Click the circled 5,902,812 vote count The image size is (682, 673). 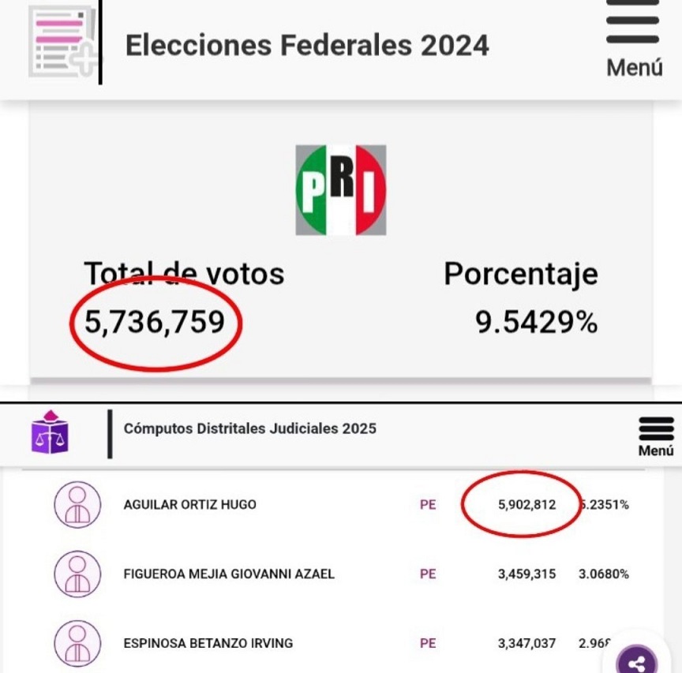pos(526,505)
